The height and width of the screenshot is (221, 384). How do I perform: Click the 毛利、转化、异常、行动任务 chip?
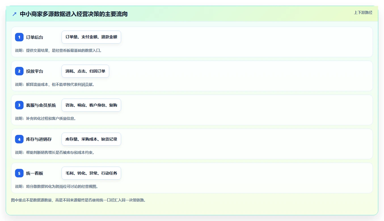coord(91,173)
